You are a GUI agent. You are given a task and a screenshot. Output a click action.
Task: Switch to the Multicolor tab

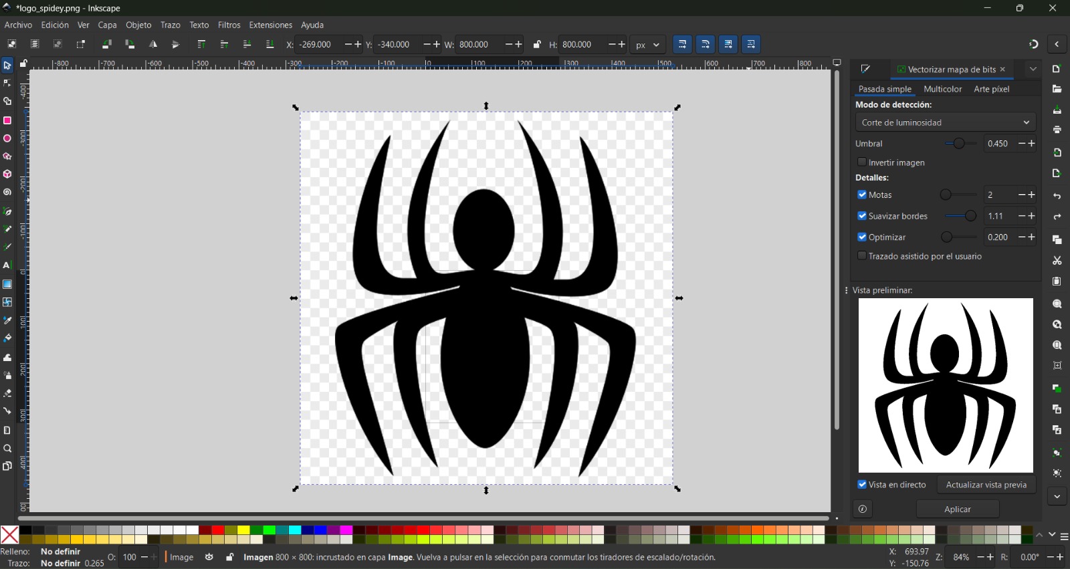coord(942,89)
